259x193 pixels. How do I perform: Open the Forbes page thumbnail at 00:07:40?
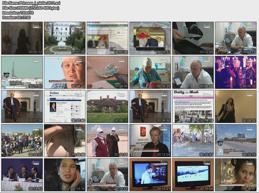[65, 106]
